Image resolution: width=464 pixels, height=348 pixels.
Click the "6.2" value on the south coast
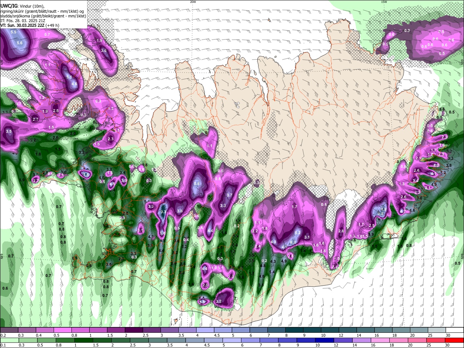[293, 242]
